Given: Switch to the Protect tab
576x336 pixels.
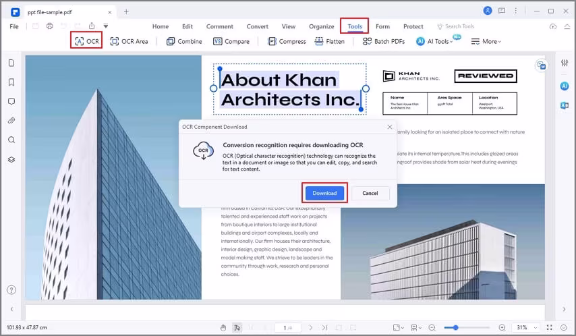Looking at the screenshot, I should click(413, 26).
